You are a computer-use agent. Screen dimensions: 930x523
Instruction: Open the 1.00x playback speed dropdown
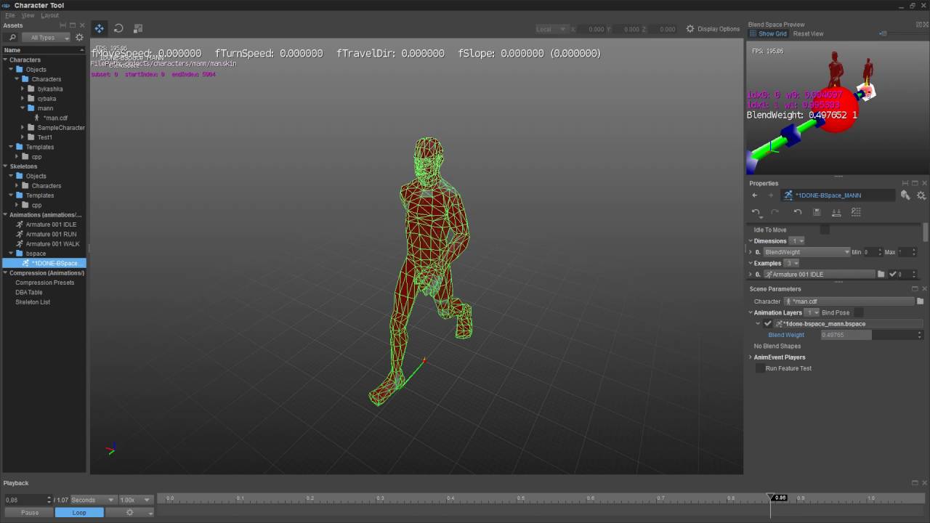click(135, 500)
